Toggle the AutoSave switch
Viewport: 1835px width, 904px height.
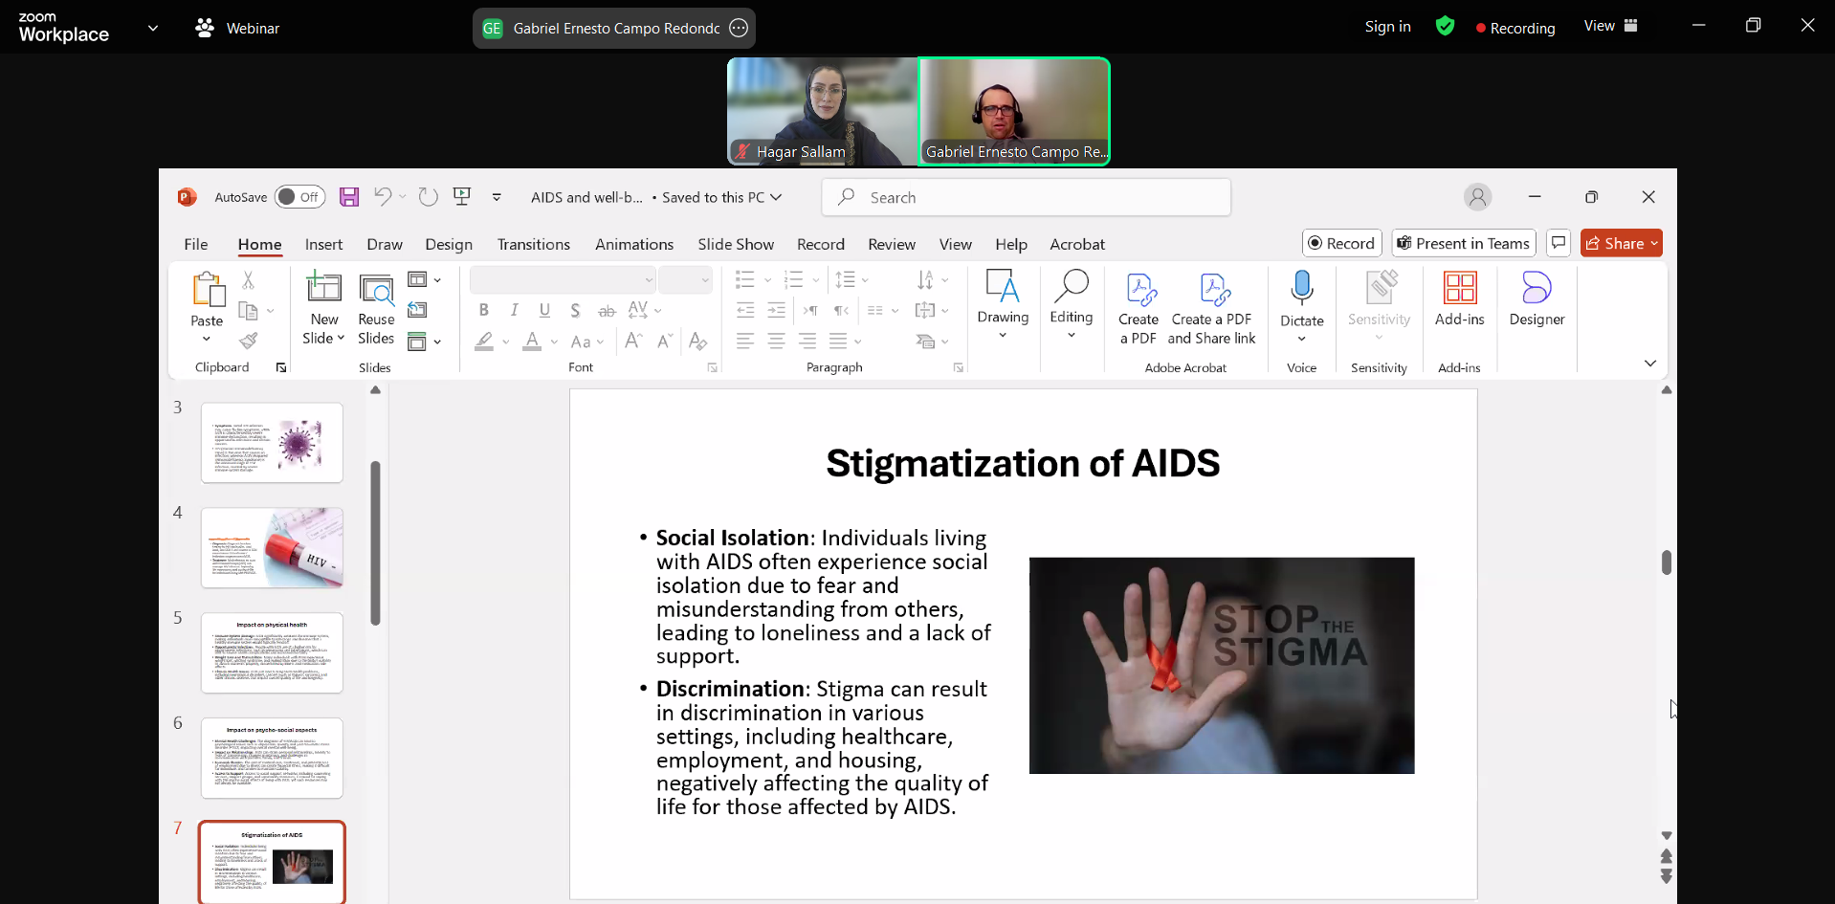299,197
